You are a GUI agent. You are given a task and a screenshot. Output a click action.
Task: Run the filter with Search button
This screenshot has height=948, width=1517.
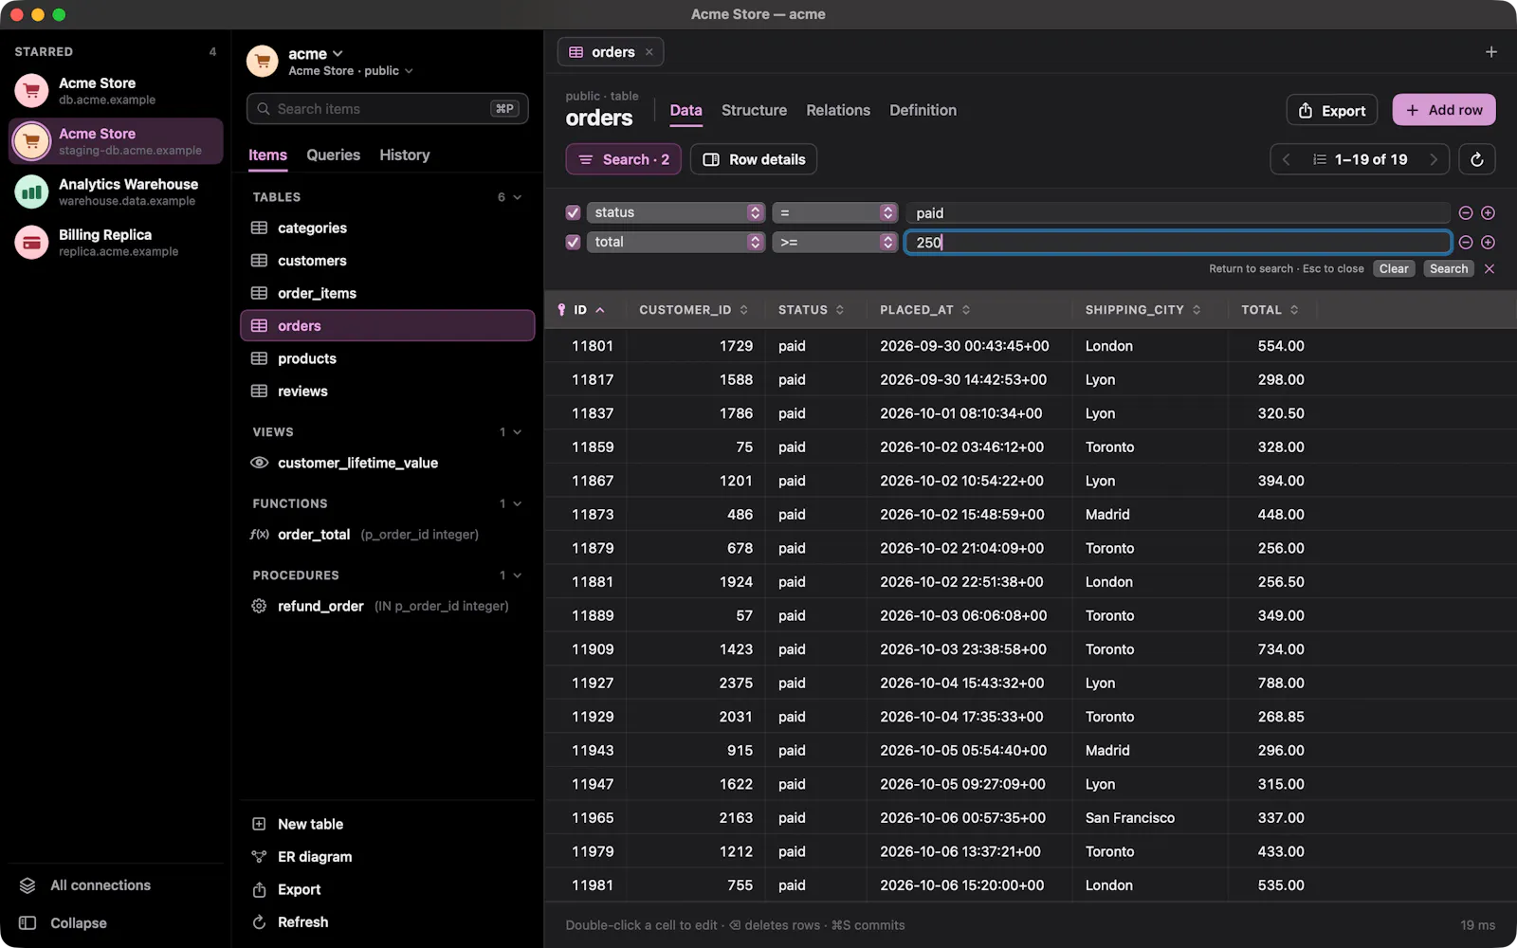point(1449,269)
